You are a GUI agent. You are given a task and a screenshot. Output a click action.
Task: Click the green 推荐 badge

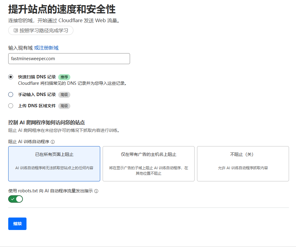[64, 77]
